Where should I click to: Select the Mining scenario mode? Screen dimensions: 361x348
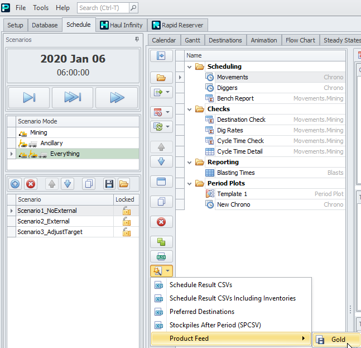38,132
